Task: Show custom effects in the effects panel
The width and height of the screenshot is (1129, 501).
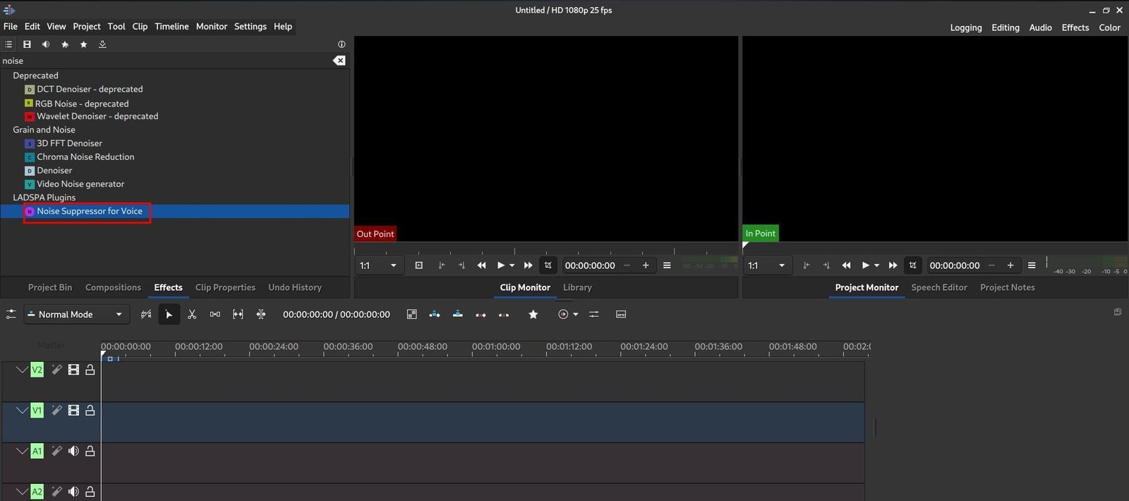Action: pos(65,44)
